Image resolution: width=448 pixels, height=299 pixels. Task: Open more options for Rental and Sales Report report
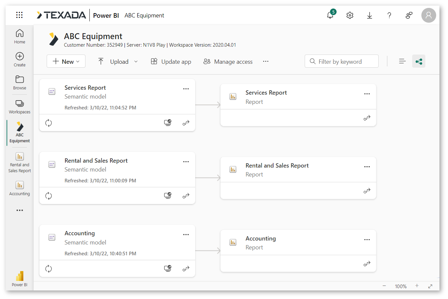click(x=367, y=167)
